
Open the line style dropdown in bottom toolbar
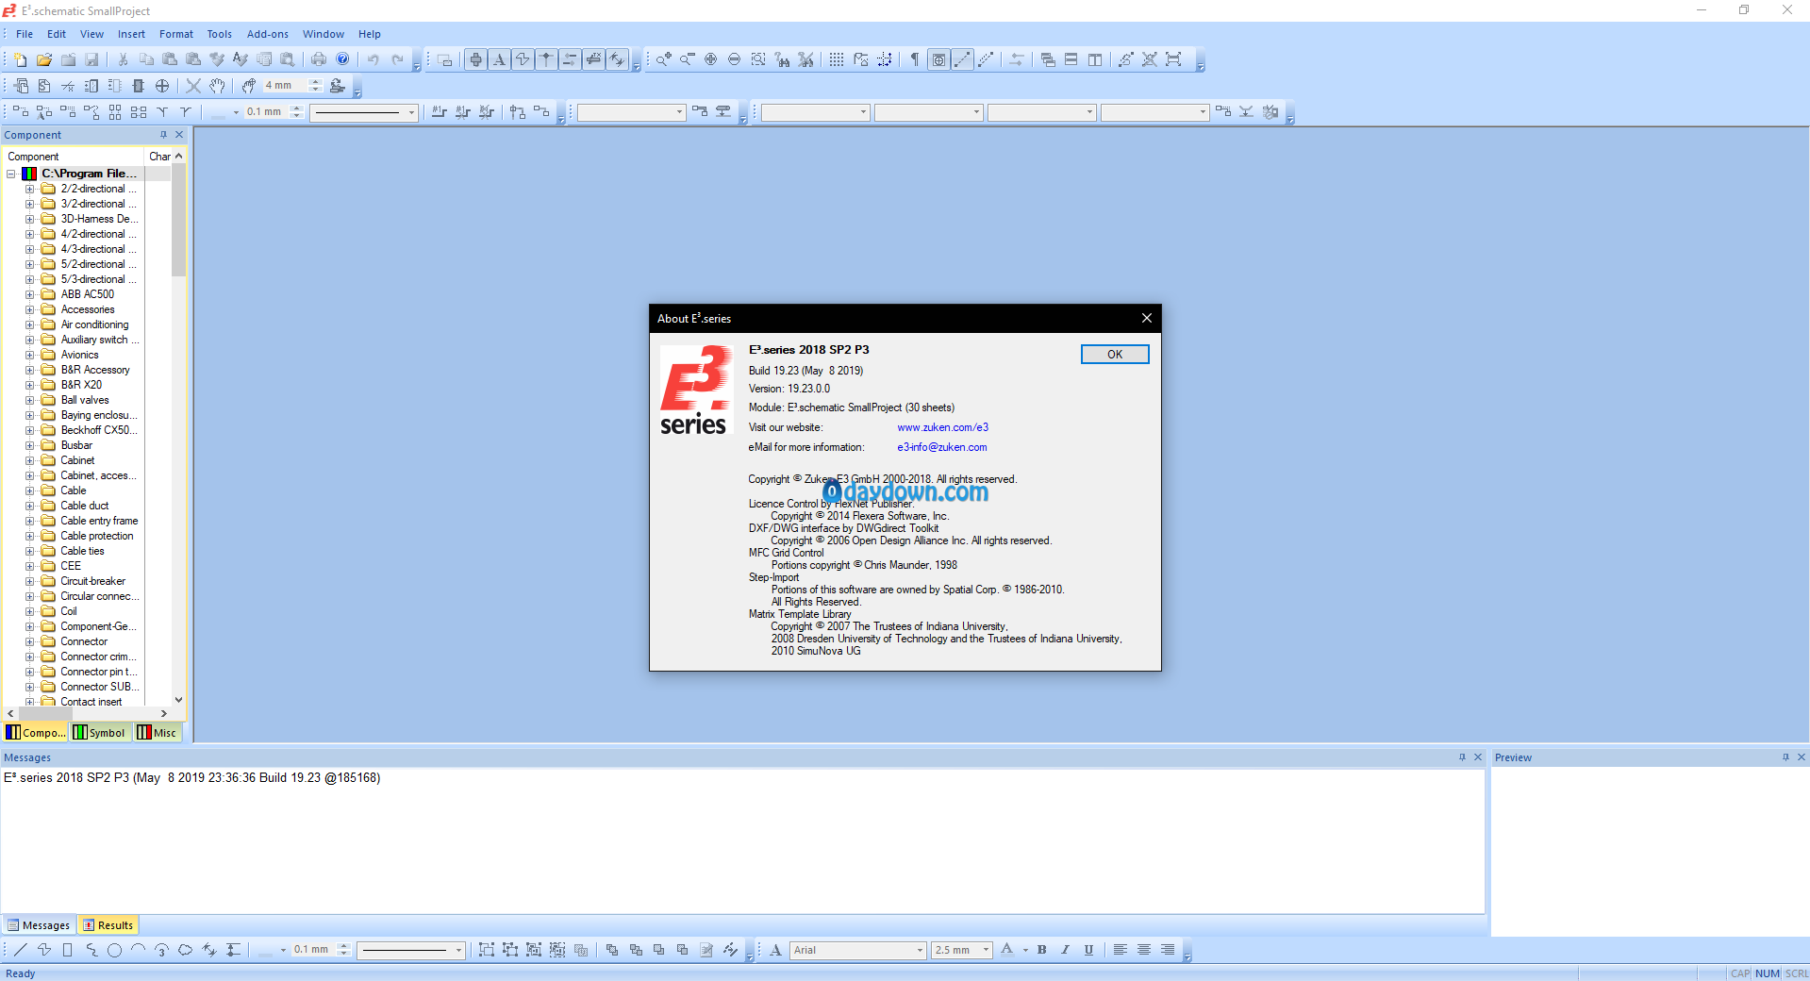[x=458, y=951]
